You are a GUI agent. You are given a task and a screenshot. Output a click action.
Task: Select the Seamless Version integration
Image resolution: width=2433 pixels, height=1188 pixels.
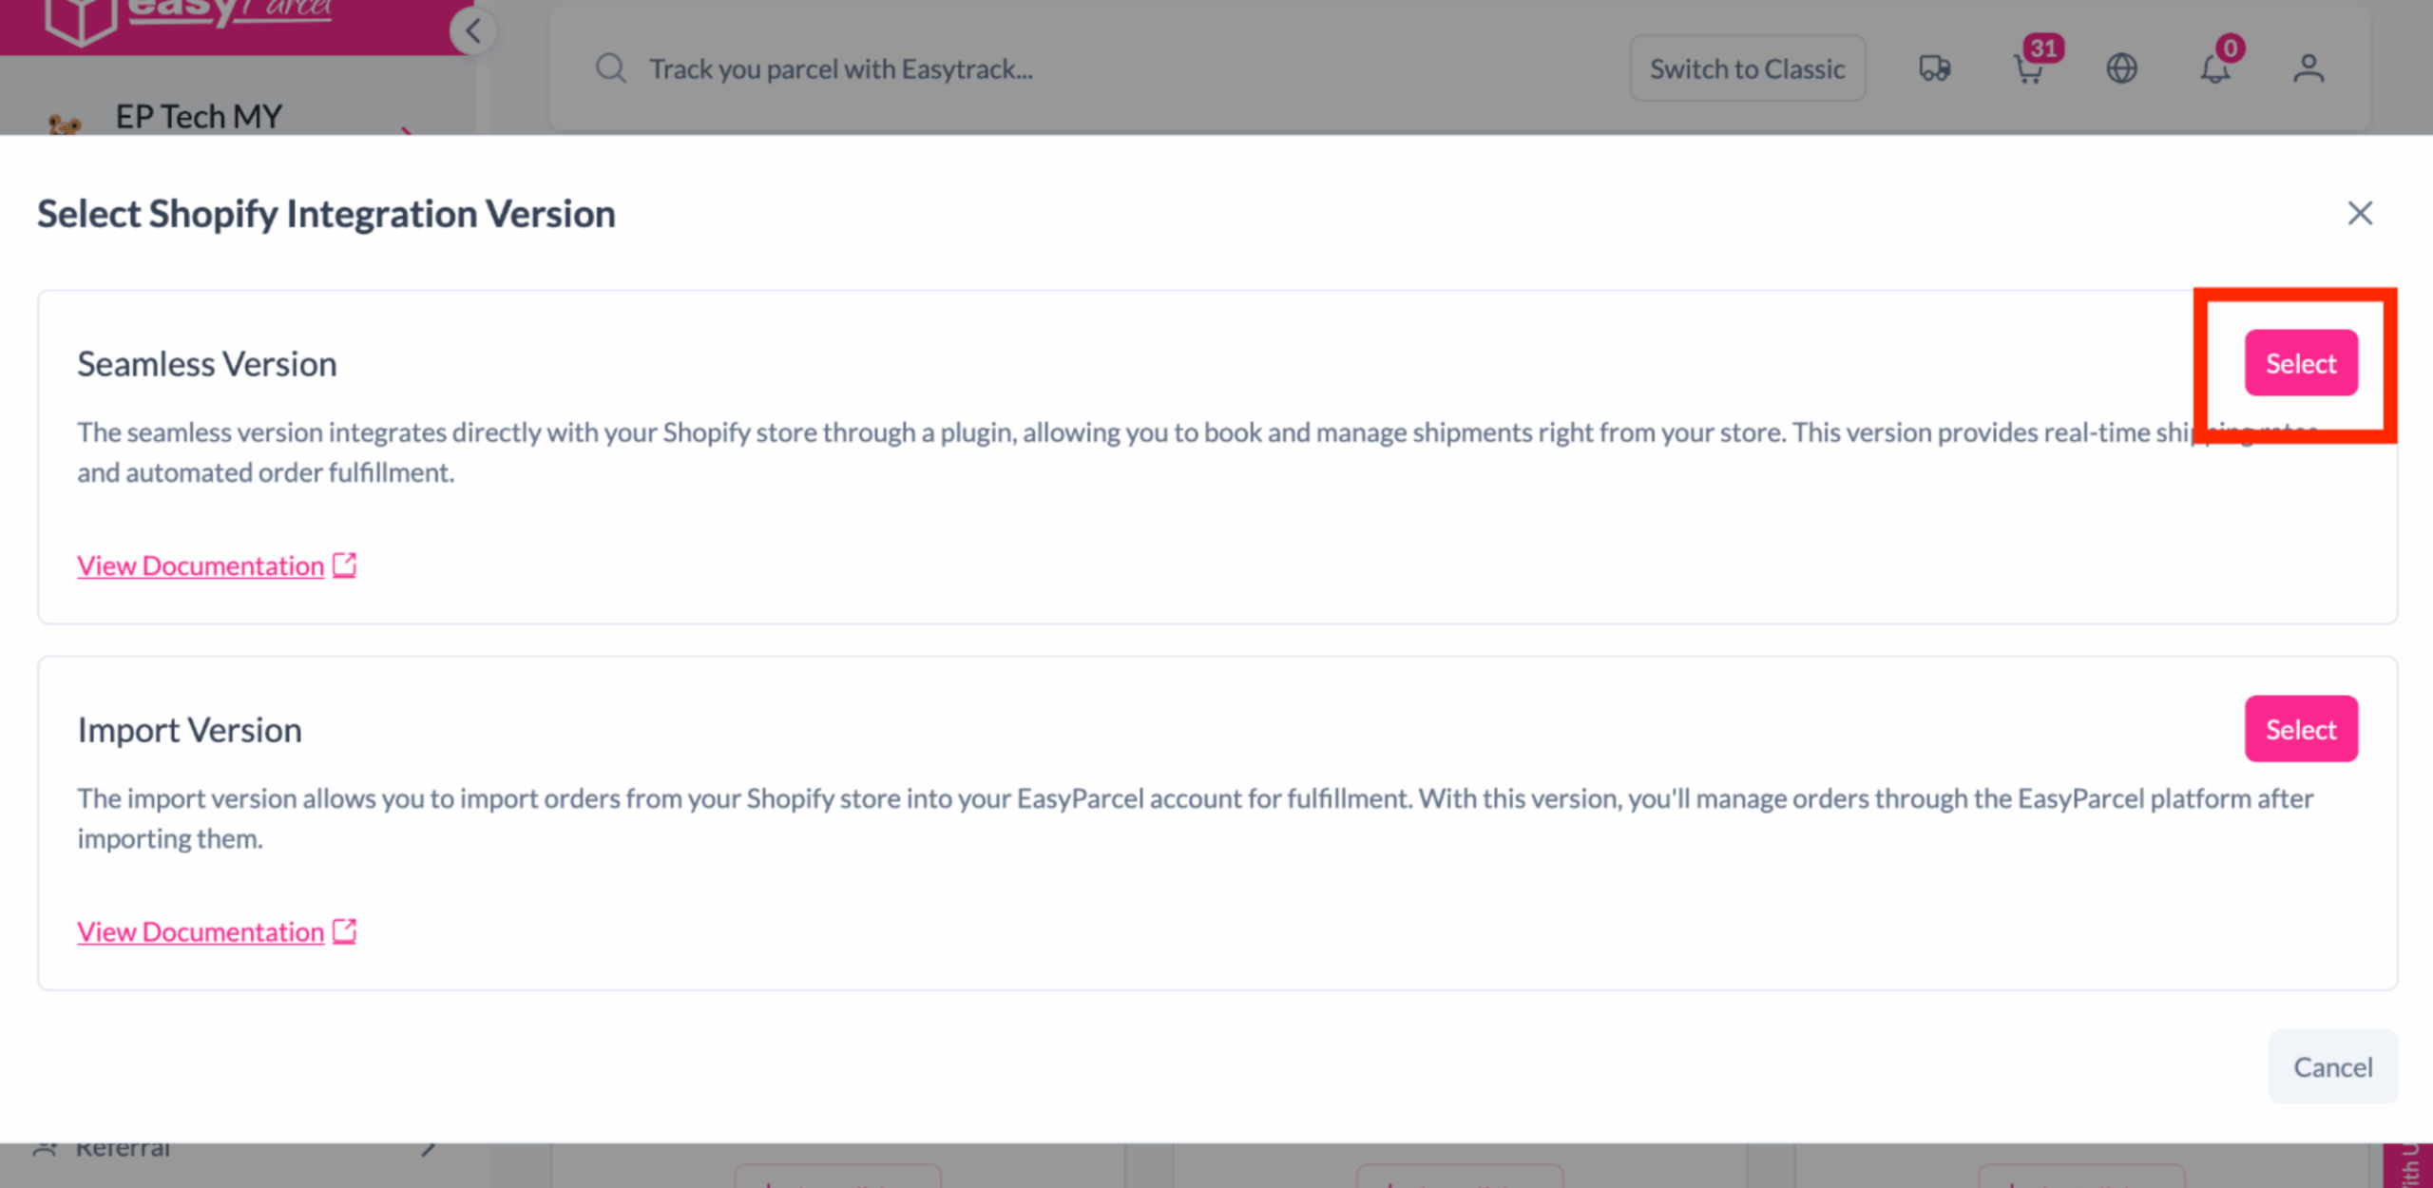point(2300,363)
